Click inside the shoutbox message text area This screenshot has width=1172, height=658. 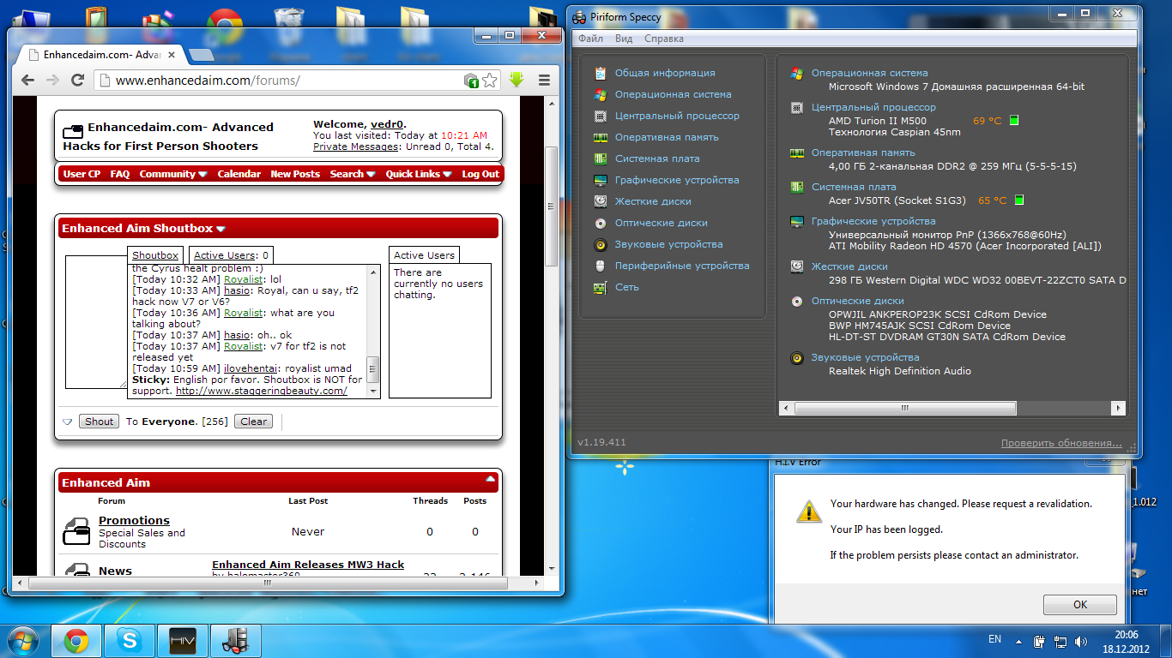pyautogui.click(x=96, y=322)
